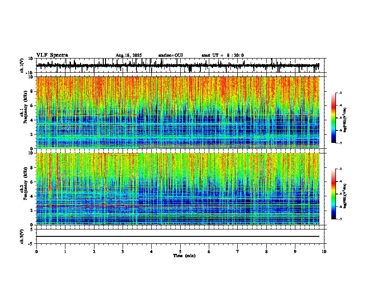Click inside the ch.1 spectrogram panel

pos(178,112)
